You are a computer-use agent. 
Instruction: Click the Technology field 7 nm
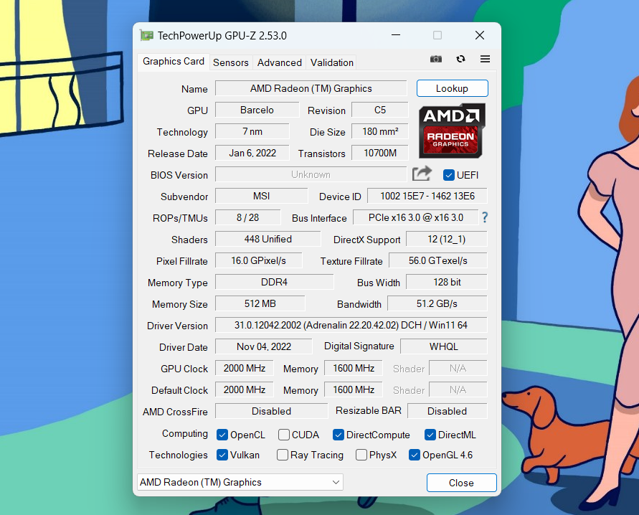(x=252, y=131)
